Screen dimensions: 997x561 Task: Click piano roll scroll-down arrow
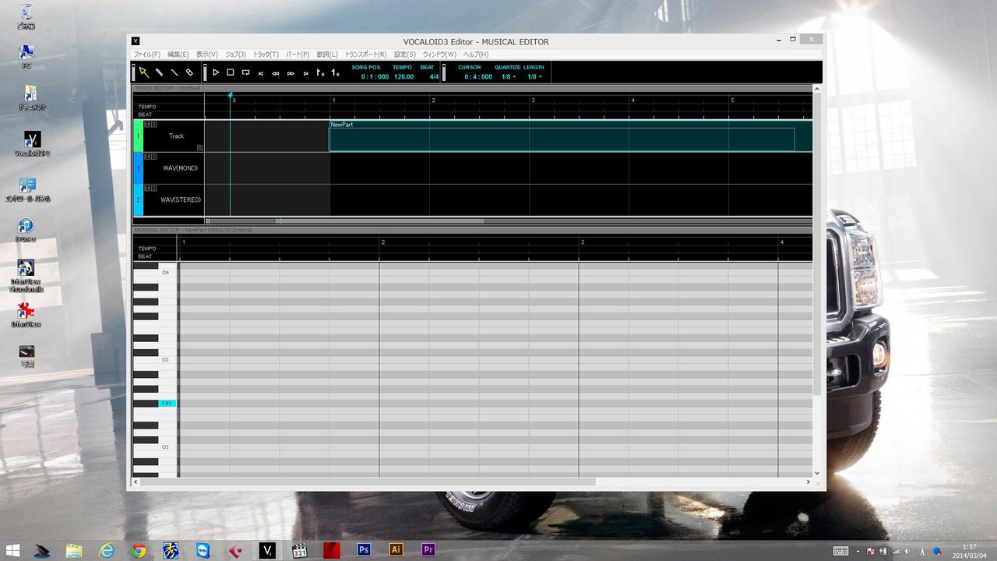pos(817,473)
